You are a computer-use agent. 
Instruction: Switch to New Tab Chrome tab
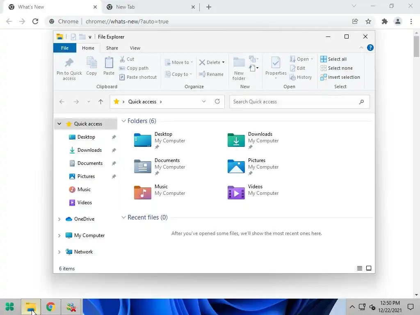[x=151, y=7]
